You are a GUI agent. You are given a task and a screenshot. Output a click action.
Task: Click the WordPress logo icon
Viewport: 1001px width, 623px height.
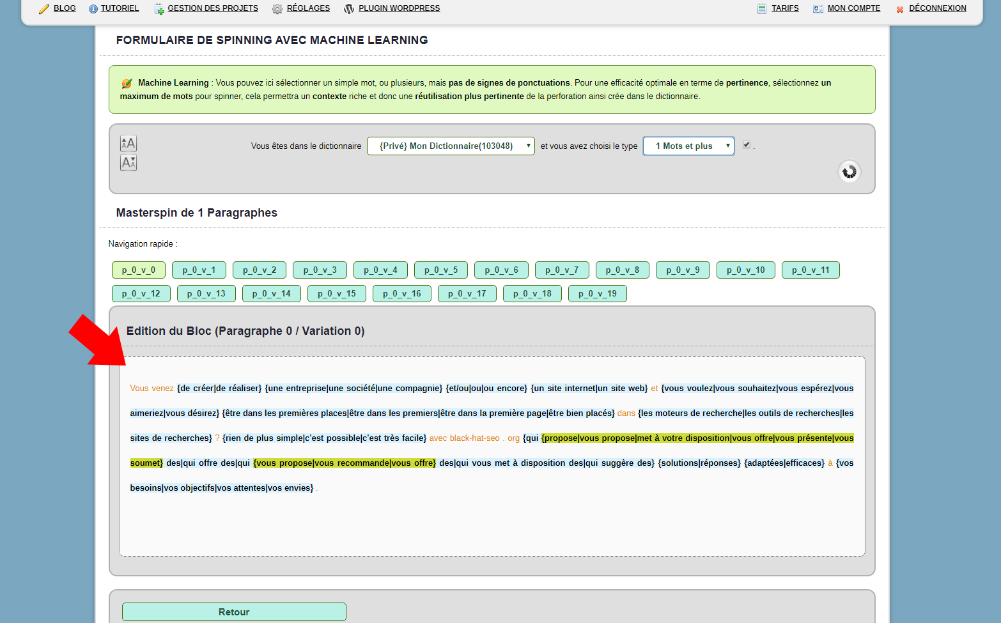click(349, 9)
